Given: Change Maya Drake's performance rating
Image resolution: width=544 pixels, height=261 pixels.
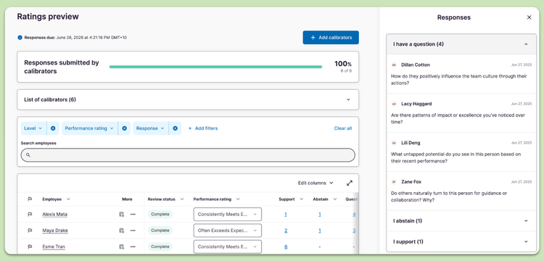Looking at the screenshot, I should coord(227,231).
